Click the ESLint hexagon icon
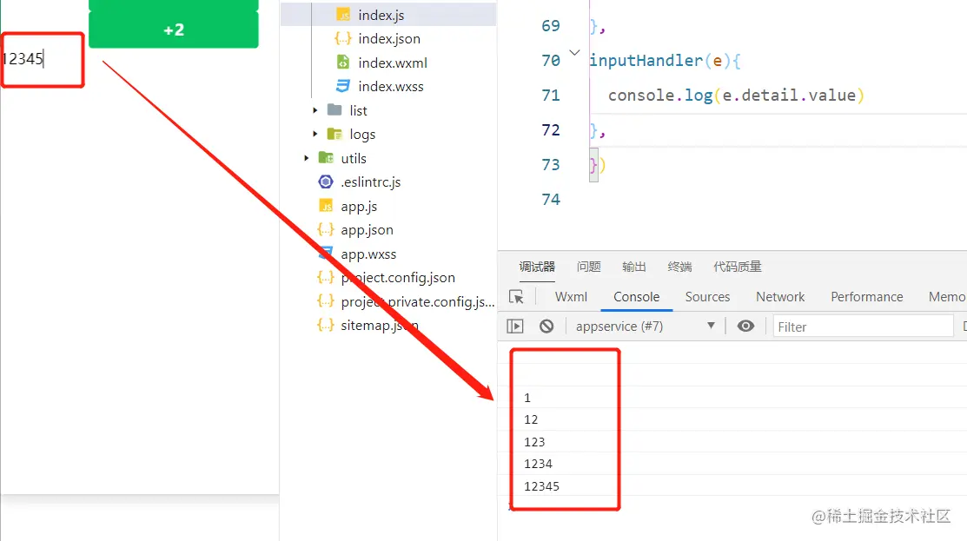The height and width of the screenshot is (541, 967). coord(326,181)
